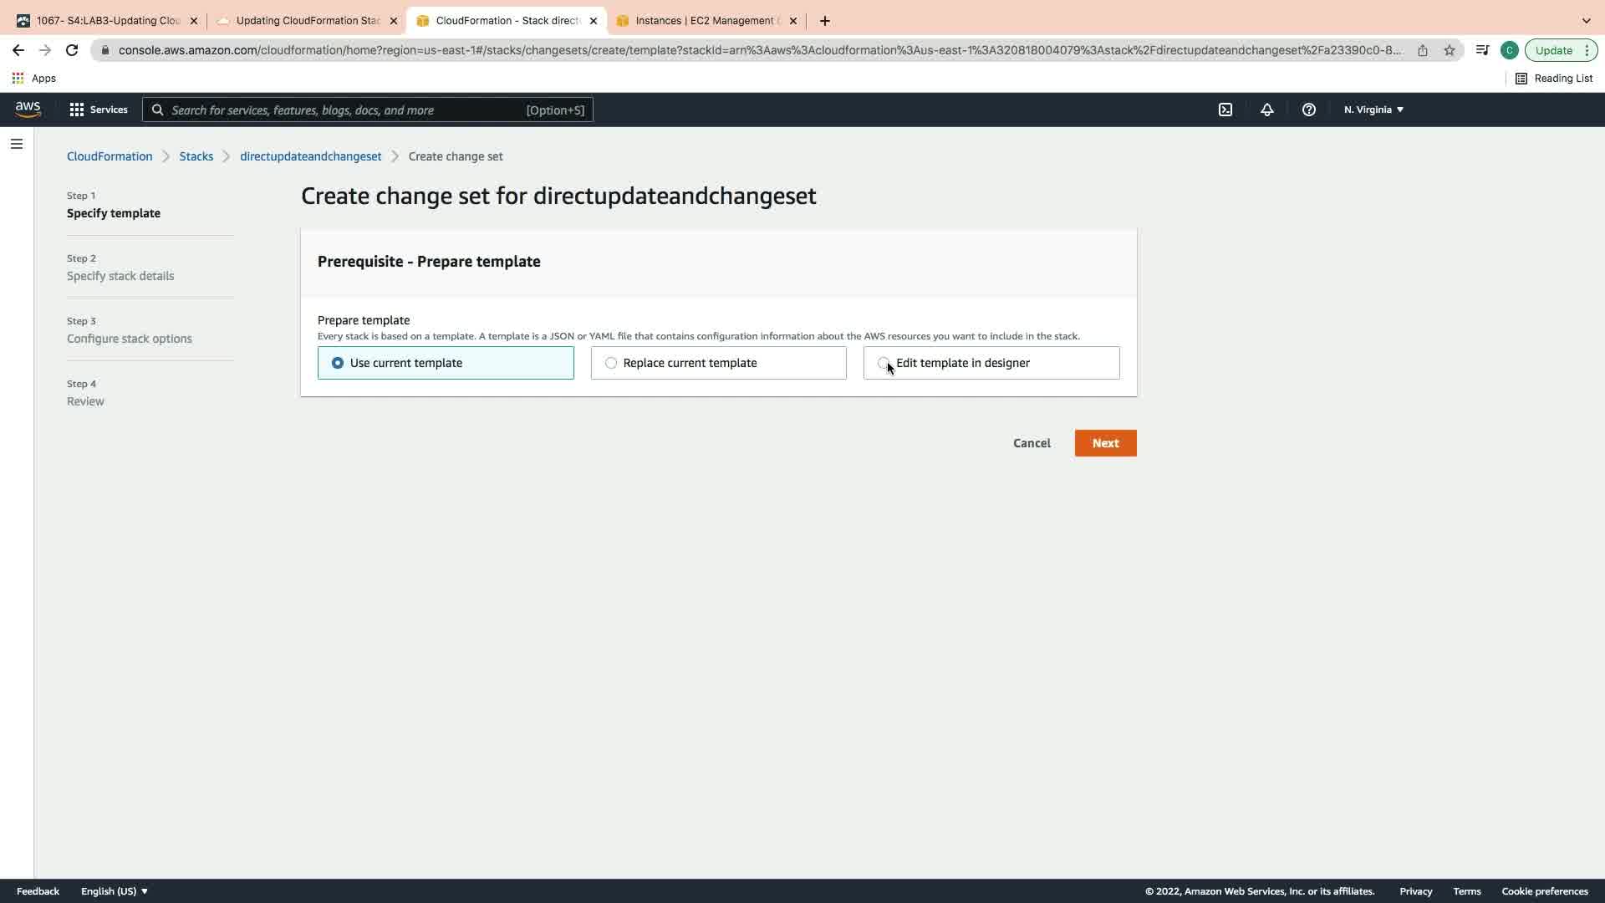Expand the N. Virginia region dropdown
Viewport: 1605px width, 903px height.
click(1373, 110)
